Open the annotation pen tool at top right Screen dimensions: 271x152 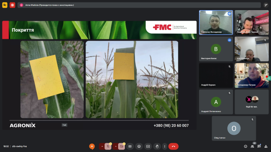[x=266, y=5]
